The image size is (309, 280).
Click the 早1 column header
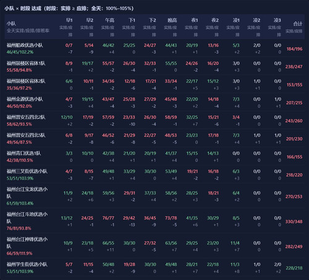pyautogui.click(x=69, y=20)
